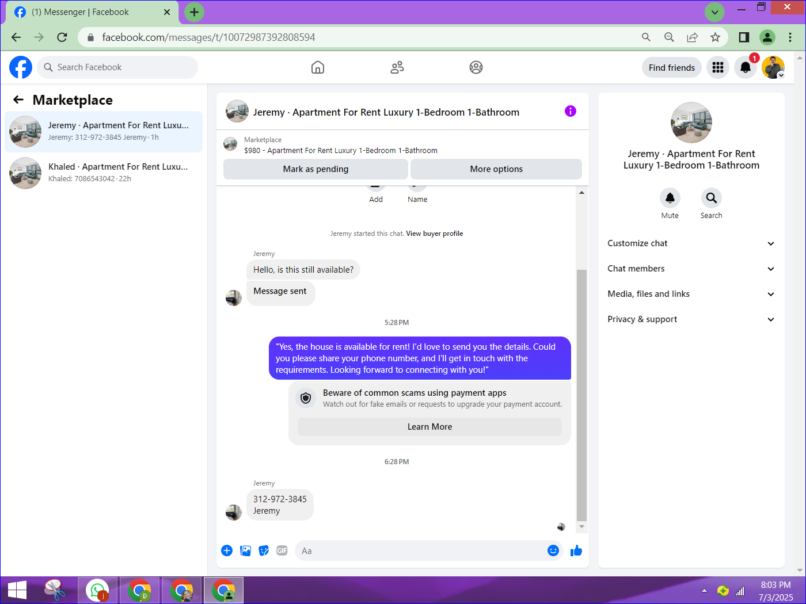
Task: Expand the Chat members section
Action: tap(691, 269)
